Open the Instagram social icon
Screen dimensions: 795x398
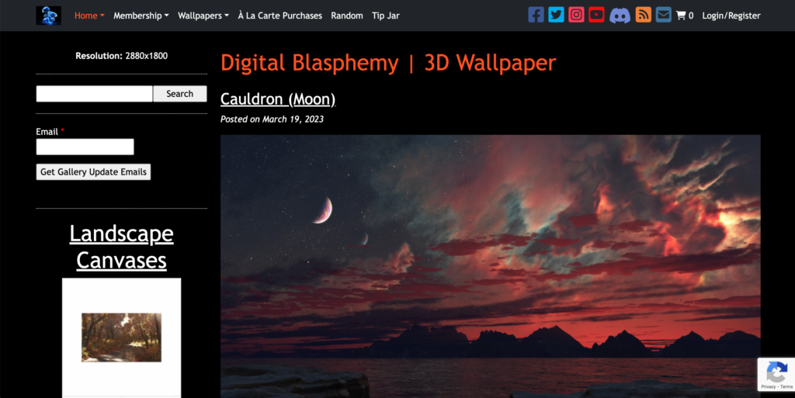click(x=577, y=15)
